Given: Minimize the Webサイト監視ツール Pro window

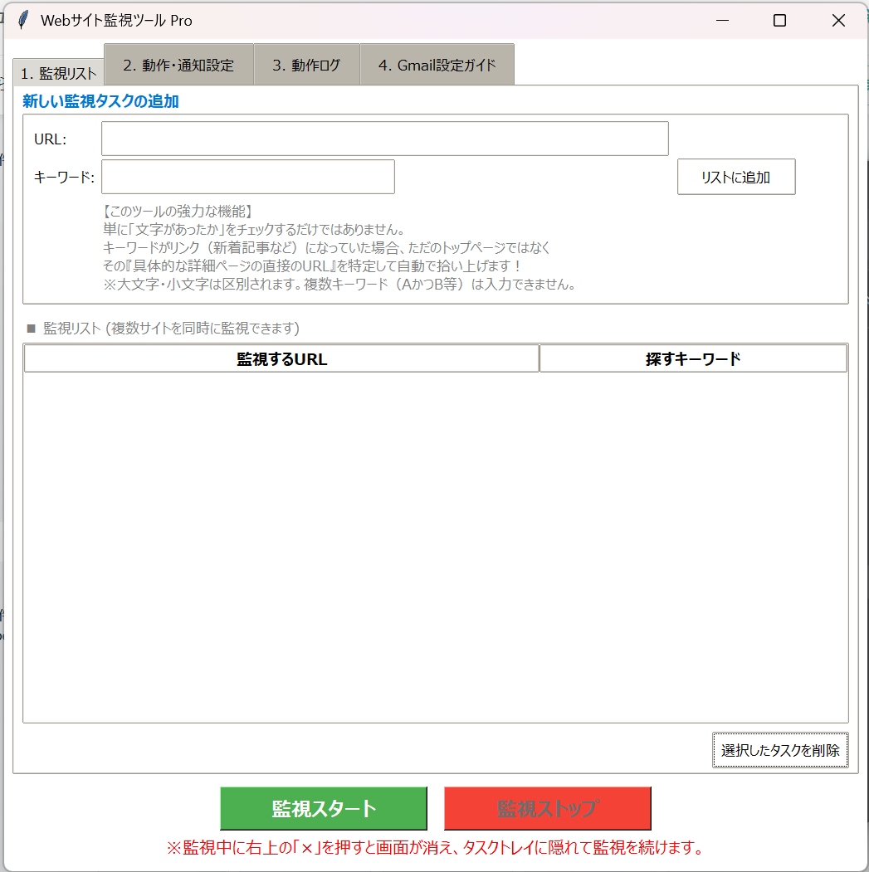Looking at the screenshot, I should [x=722, y=21].
